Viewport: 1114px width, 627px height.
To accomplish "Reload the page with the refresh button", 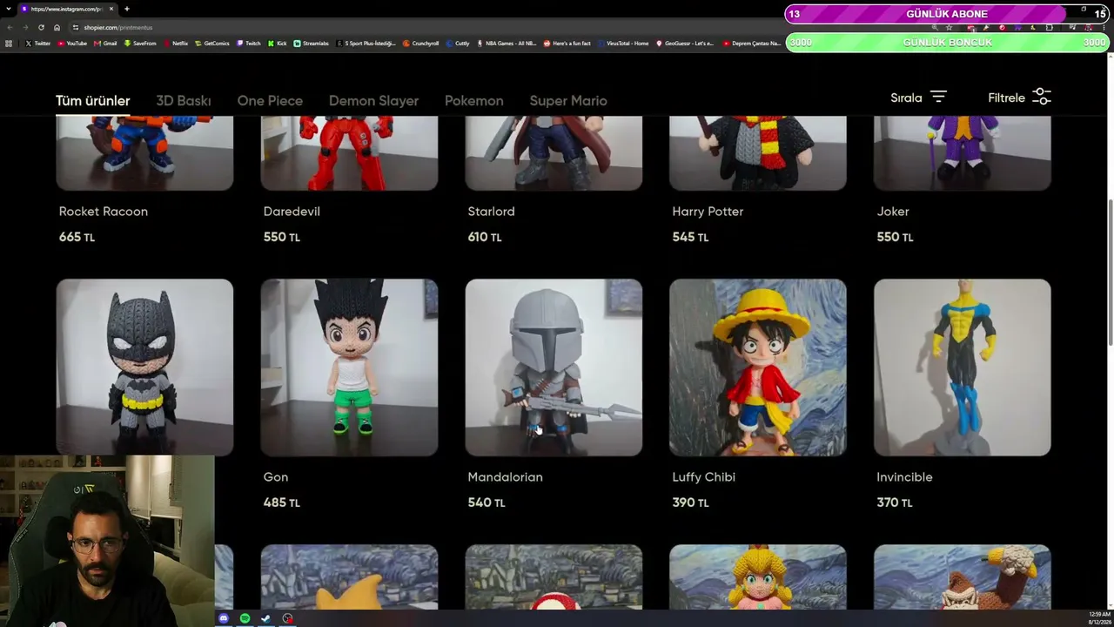I will tap(41, 27).
